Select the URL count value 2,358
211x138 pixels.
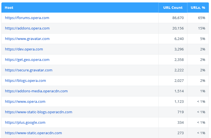click(179, 60)
